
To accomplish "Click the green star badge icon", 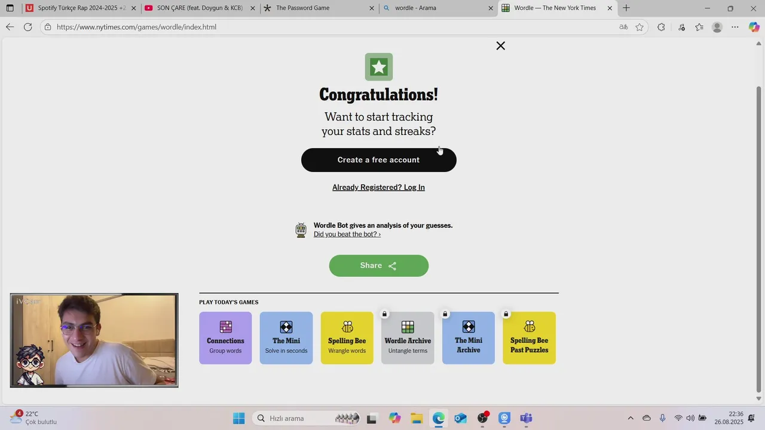I will click(379, 67).
